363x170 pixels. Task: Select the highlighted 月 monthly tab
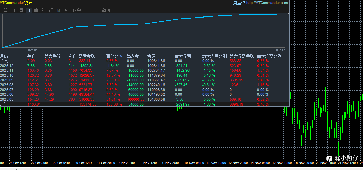coord(28,10)
